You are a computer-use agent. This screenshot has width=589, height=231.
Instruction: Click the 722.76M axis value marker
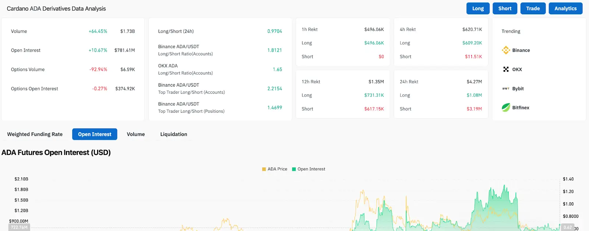(19, 227)
